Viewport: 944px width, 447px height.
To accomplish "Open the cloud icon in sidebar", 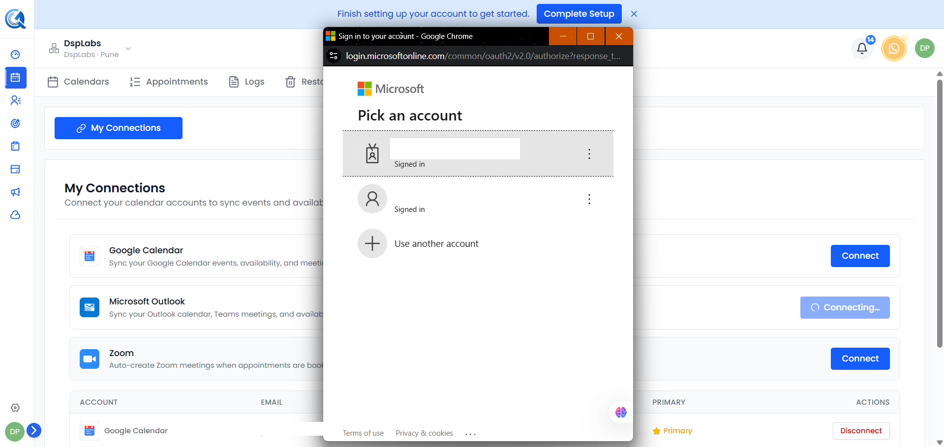I will click(15, 215).
